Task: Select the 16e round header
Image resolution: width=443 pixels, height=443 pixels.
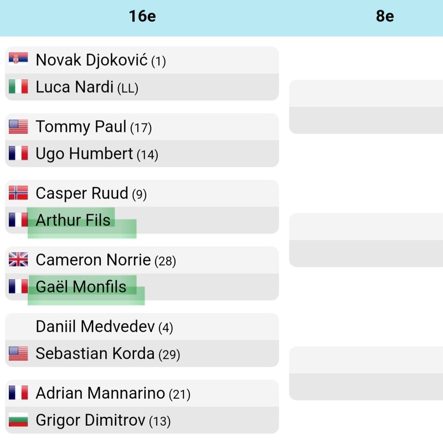Action: 142,16
